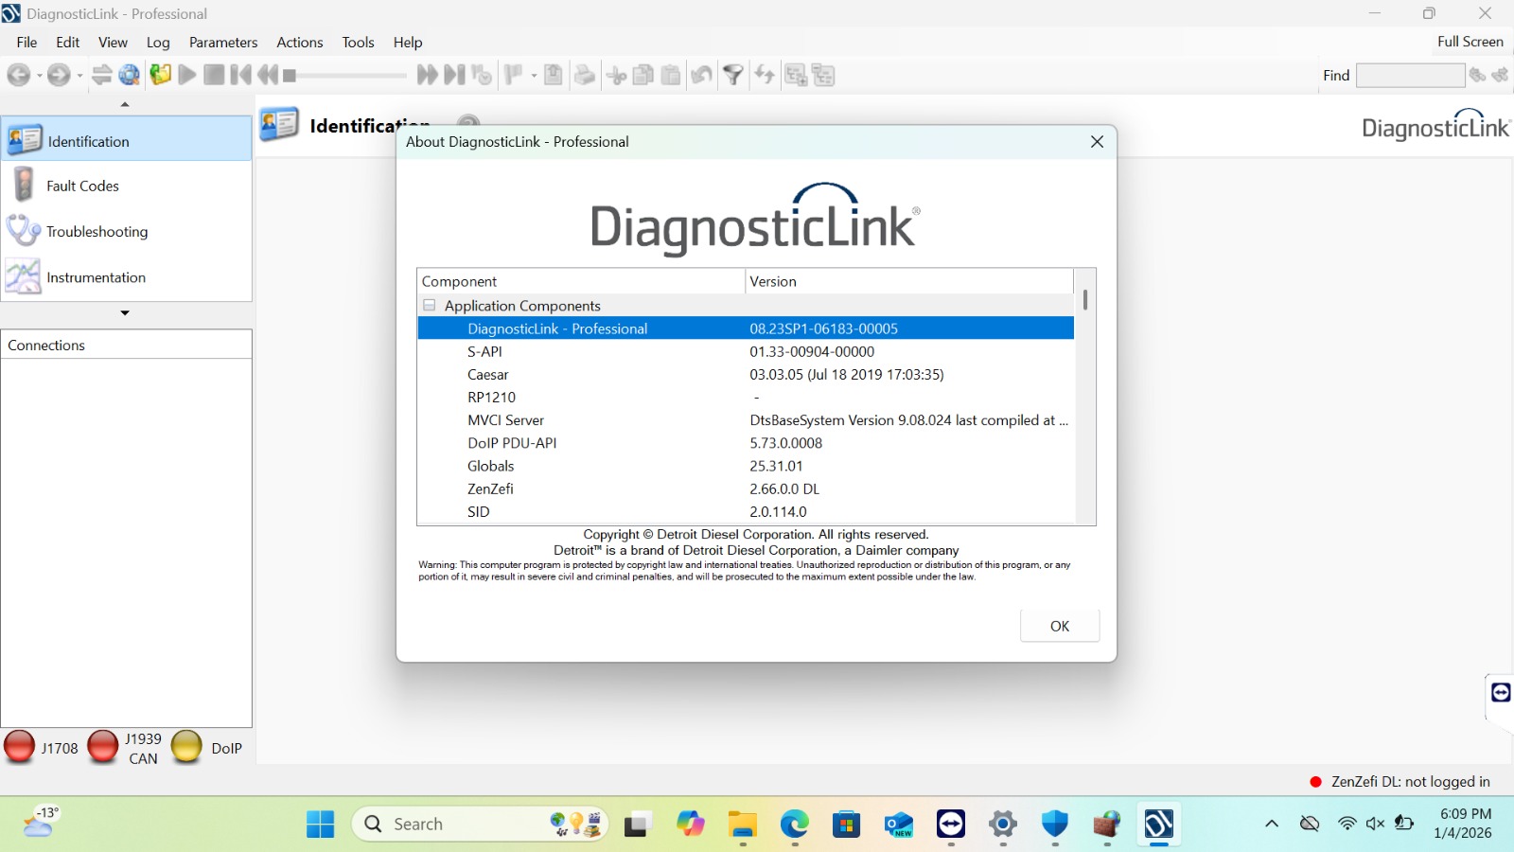The height and width of the screenshot is (852, 1514).
Task: Click the globe with magnifier toolbar icon
Action: [x=130, y=75]
